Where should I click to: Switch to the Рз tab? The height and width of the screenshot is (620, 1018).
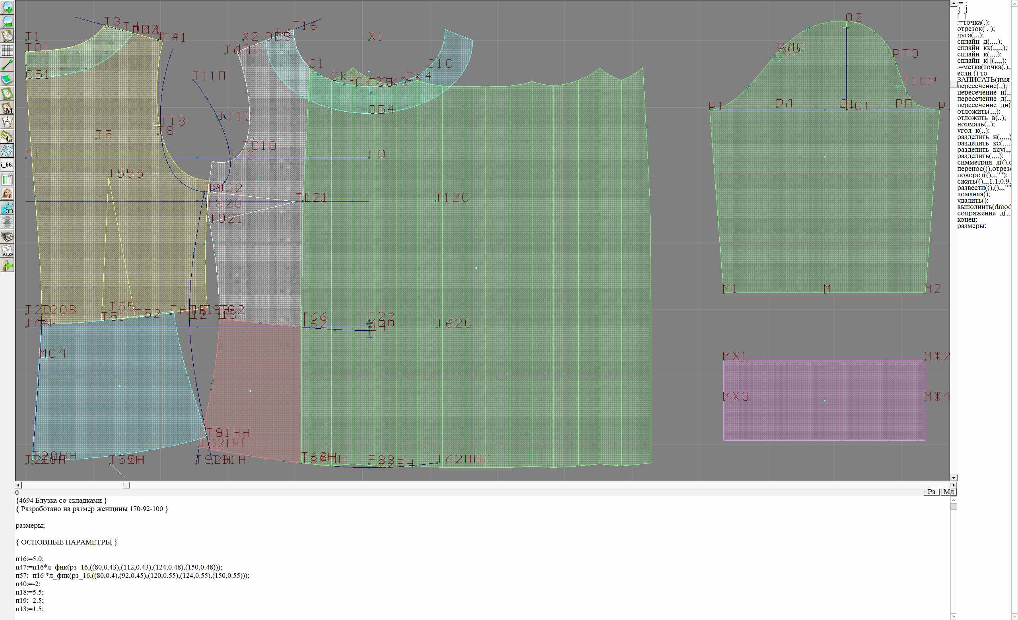(931, 492)
